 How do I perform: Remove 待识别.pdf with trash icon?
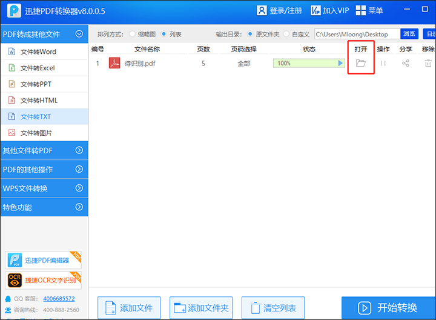[x=428, y=63]
